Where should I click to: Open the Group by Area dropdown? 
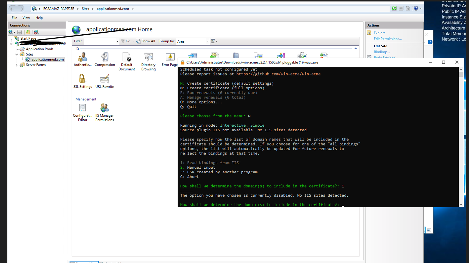(x=193, y=41)
